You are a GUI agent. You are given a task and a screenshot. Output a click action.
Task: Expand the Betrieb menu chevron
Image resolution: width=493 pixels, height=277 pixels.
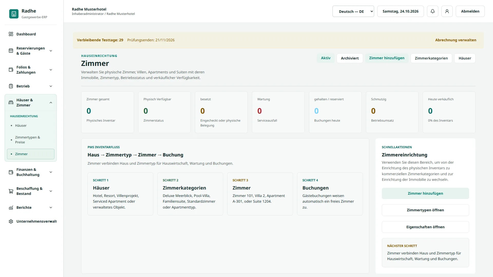[51, 86]
